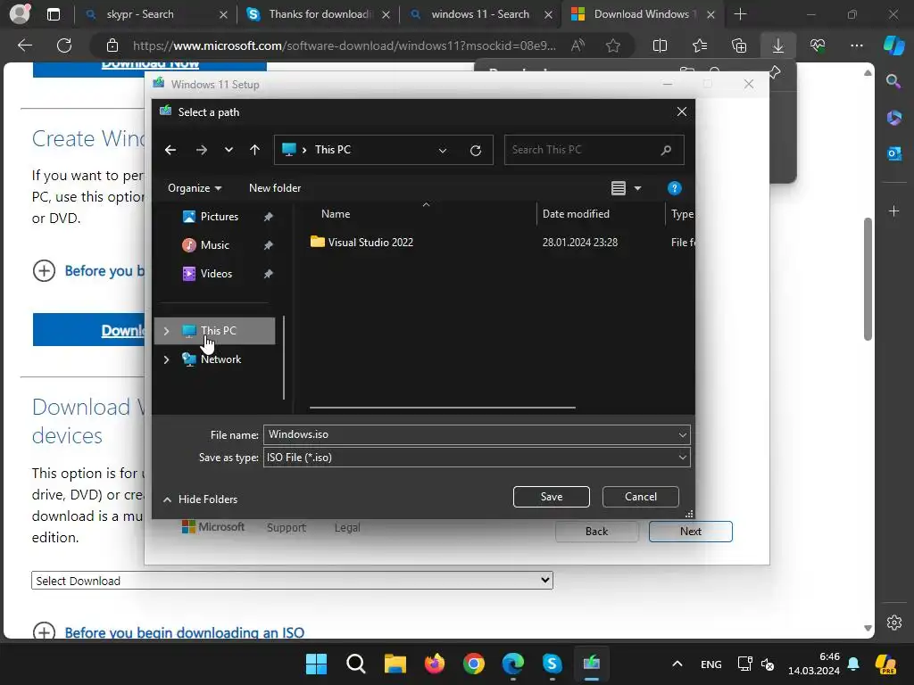This screenshot has width=914, height=685.
Task: Open Skype from taskbar
Action: (552, 664)
